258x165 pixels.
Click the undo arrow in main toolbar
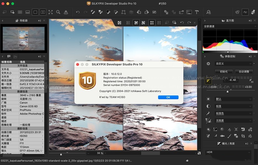point(78,12)
